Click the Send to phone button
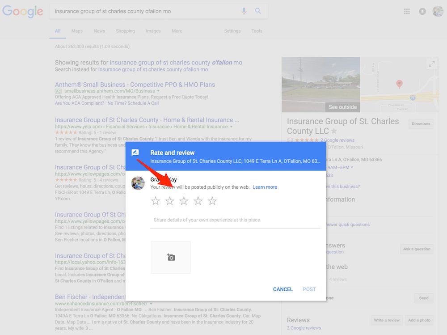Screen dimensions: 447x335 [x=424, y=298]
